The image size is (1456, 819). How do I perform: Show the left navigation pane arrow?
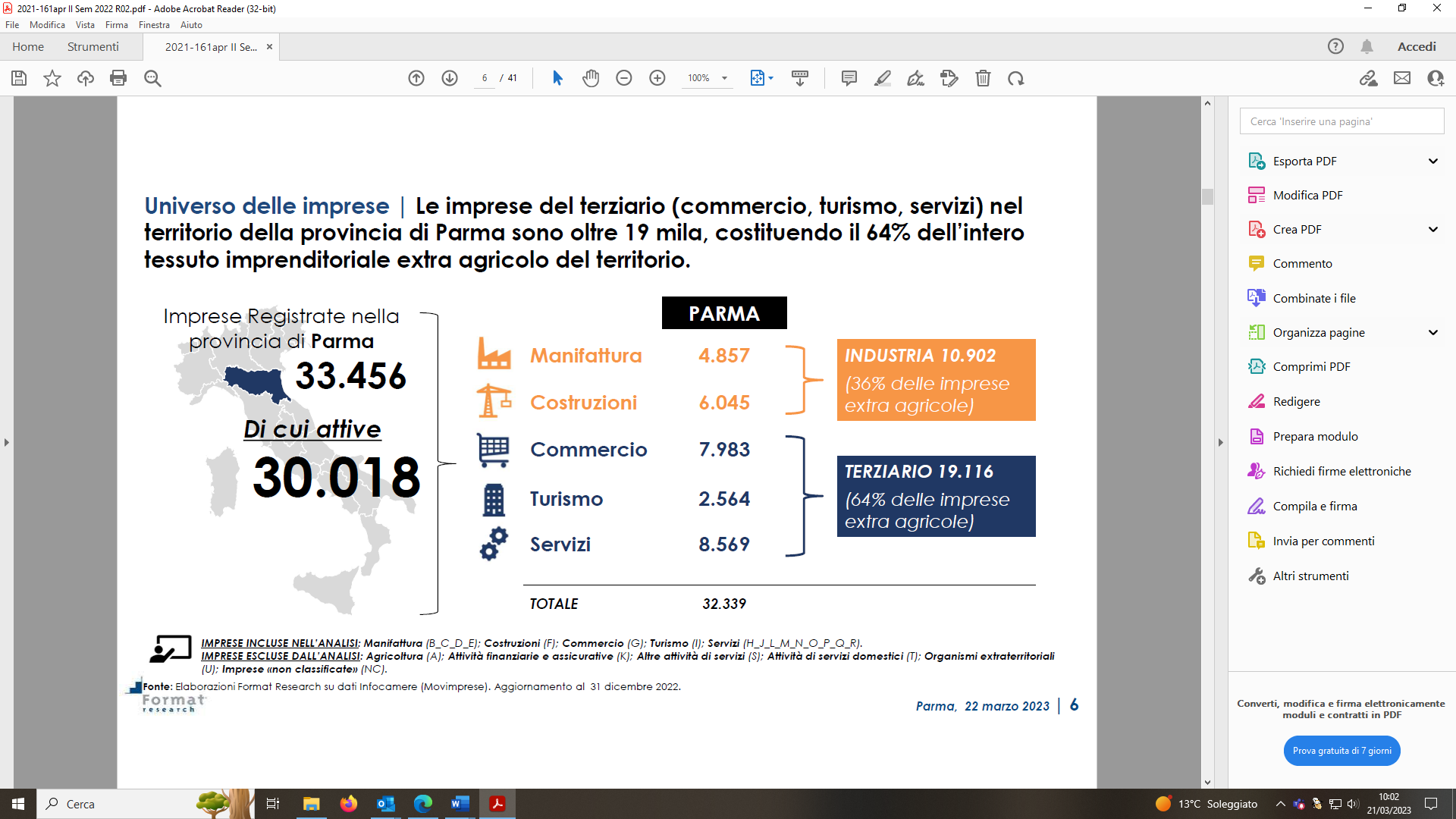[7, 442]
